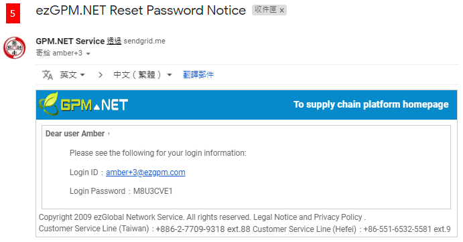Click the amber+3@ezgpm.com login ID link
Screen dimensions: 463x242
point(145,172)
